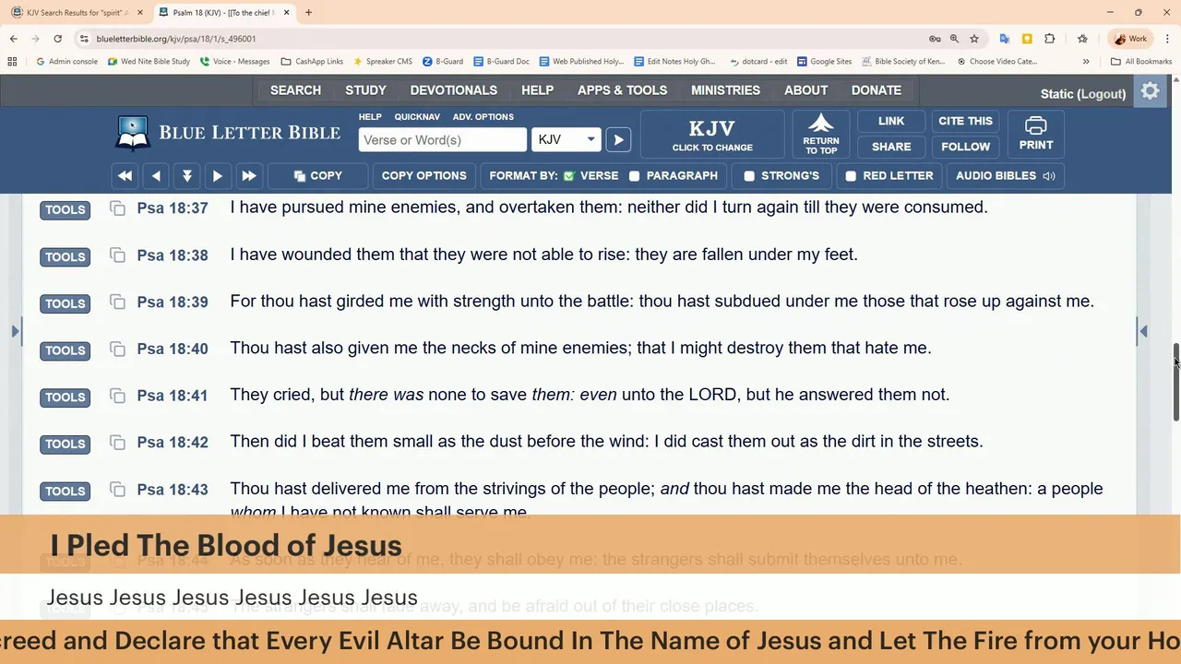Enable the Strong's checkbox
Viewport: 1181px width, 664px height.
749,176
